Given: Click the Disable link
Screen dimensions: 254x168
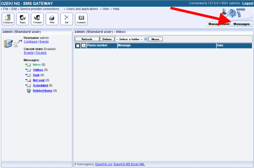Looking at the screenshot, I should click(x=41, y=53).
